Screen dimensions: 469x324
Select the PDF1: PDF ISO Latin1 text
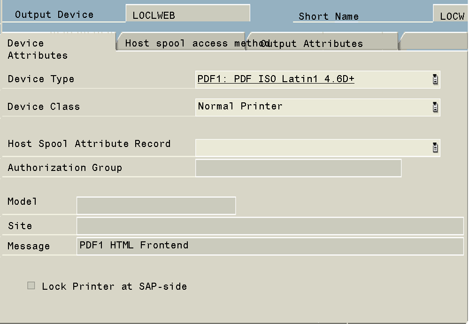pyautogui.click(x=276, y=79)
